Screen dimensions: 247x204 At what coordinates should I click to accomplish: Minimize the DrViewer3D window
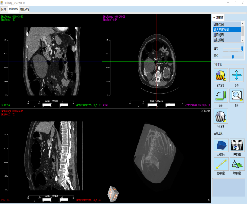[x=228, y=3]
